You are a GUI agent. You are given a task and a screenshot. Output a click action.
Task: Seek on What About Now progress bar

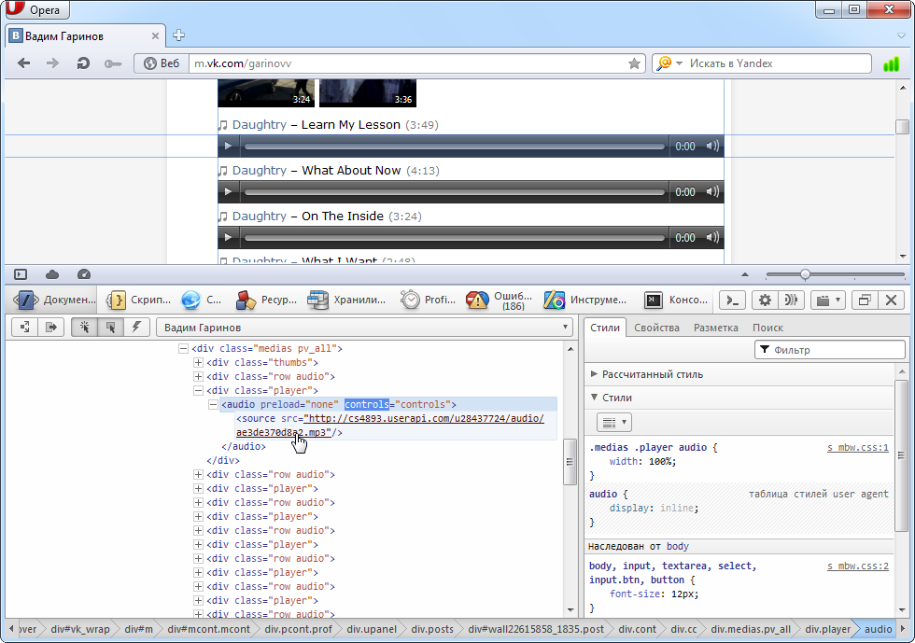pyautogui.click(x=455, y=192)
